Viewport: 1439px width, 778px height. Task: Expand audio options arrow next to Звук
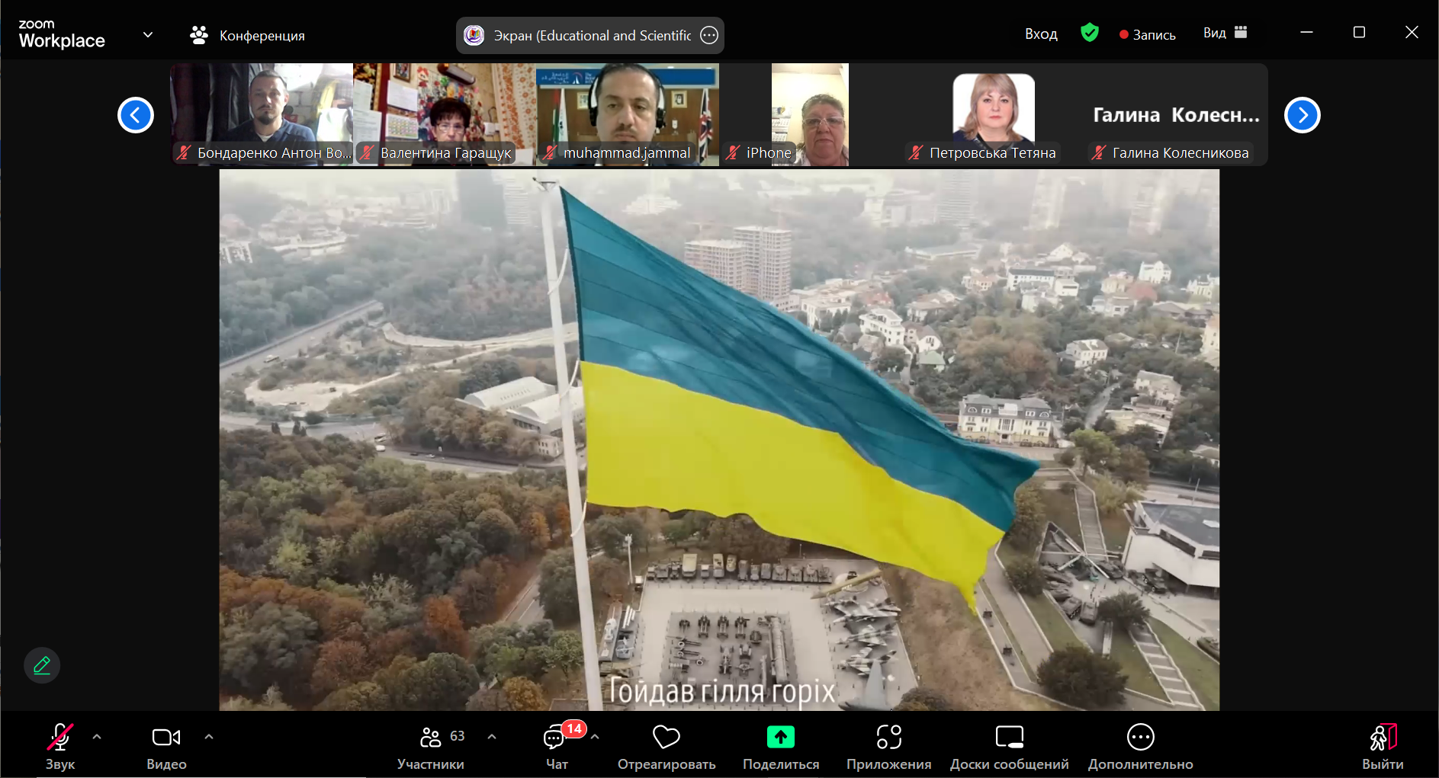pyautogui.click(x=97, y=737)
